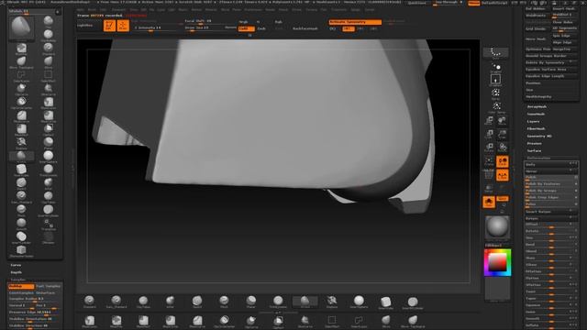
Task: Pick the ClipCurve brush in left palette
Action: tap(21, 90)
